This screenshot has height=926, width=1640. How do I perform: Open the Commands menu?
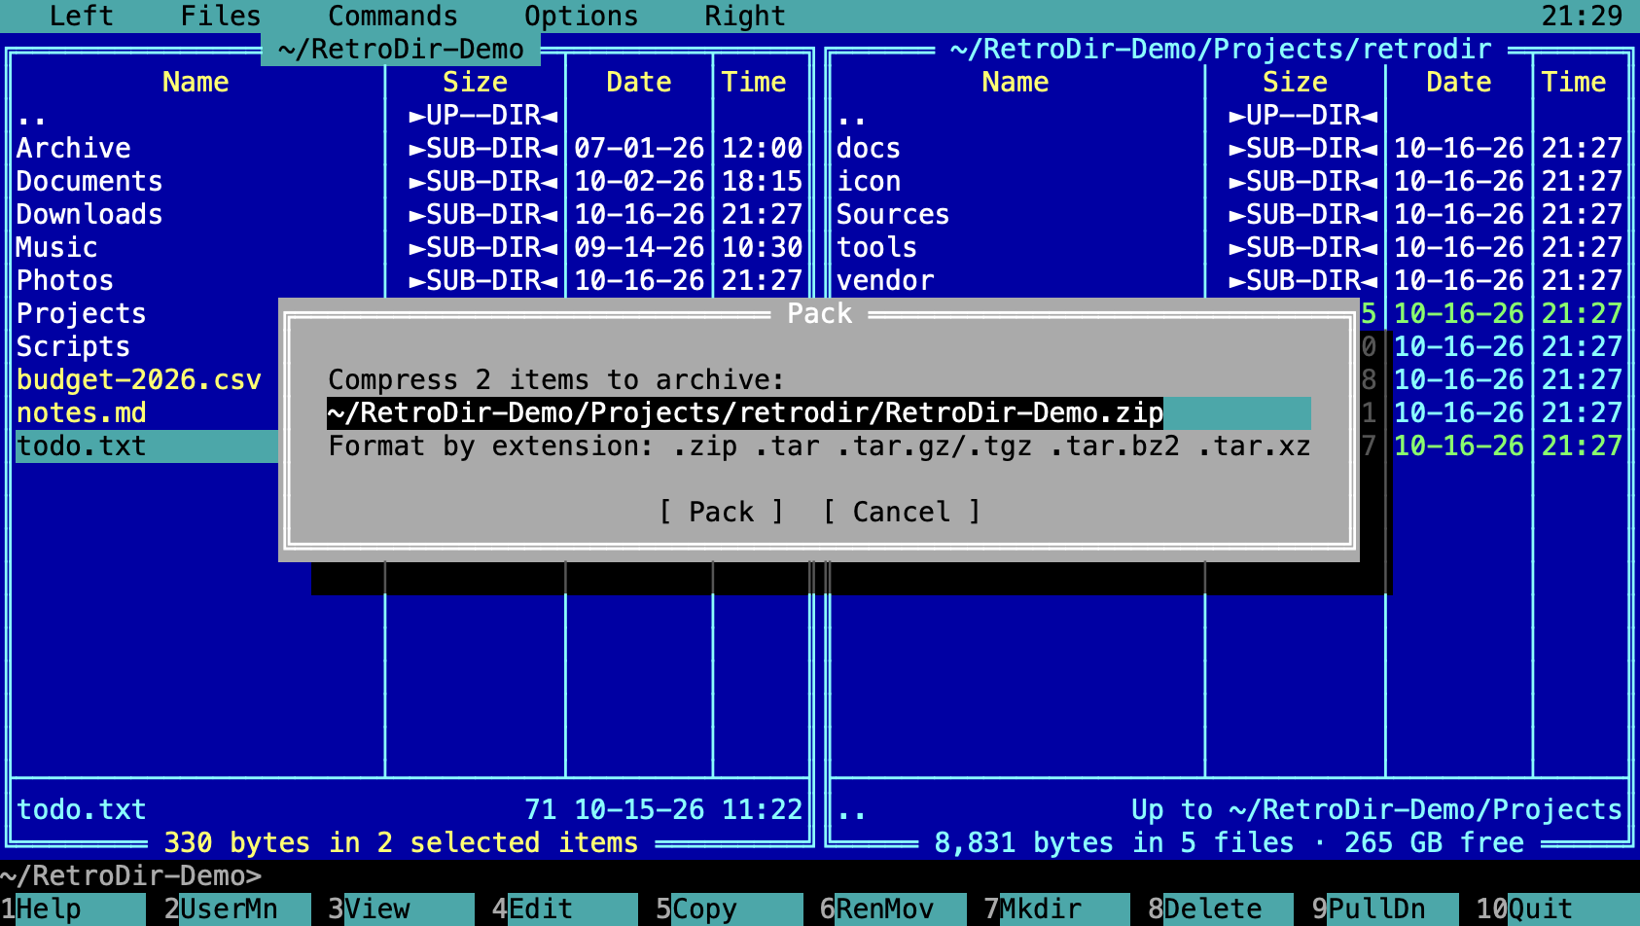point(393,16)
